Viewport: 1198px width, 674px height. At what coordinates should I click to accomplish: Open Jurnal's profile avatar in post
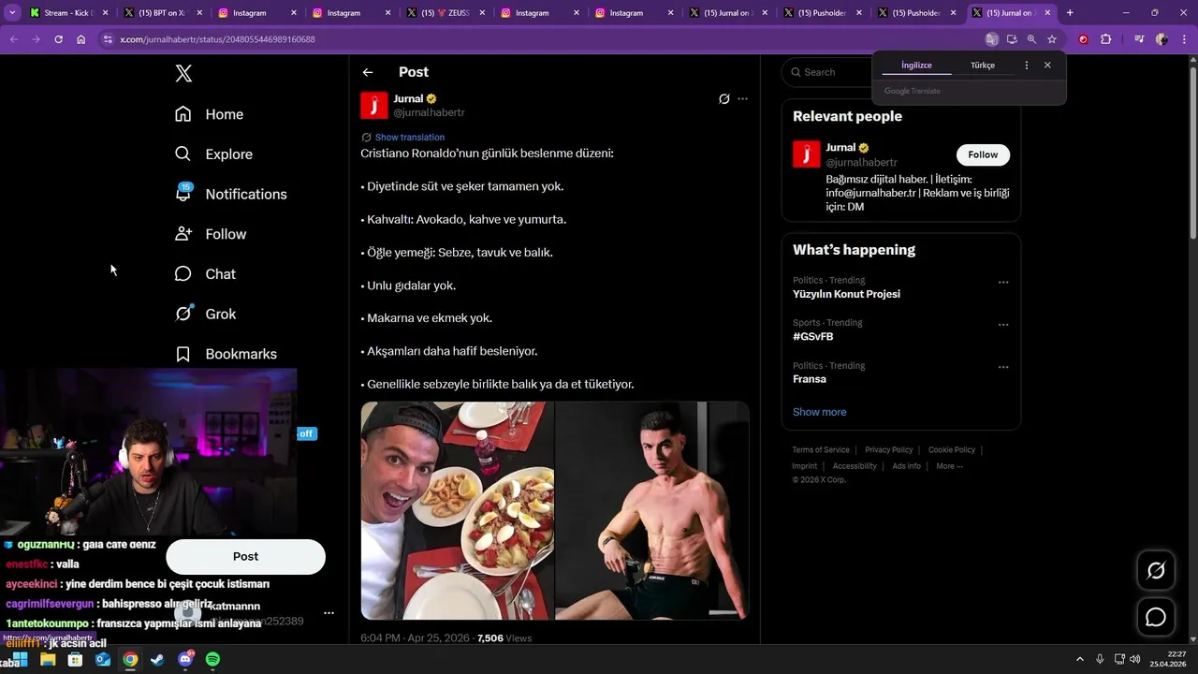point(374,105)
